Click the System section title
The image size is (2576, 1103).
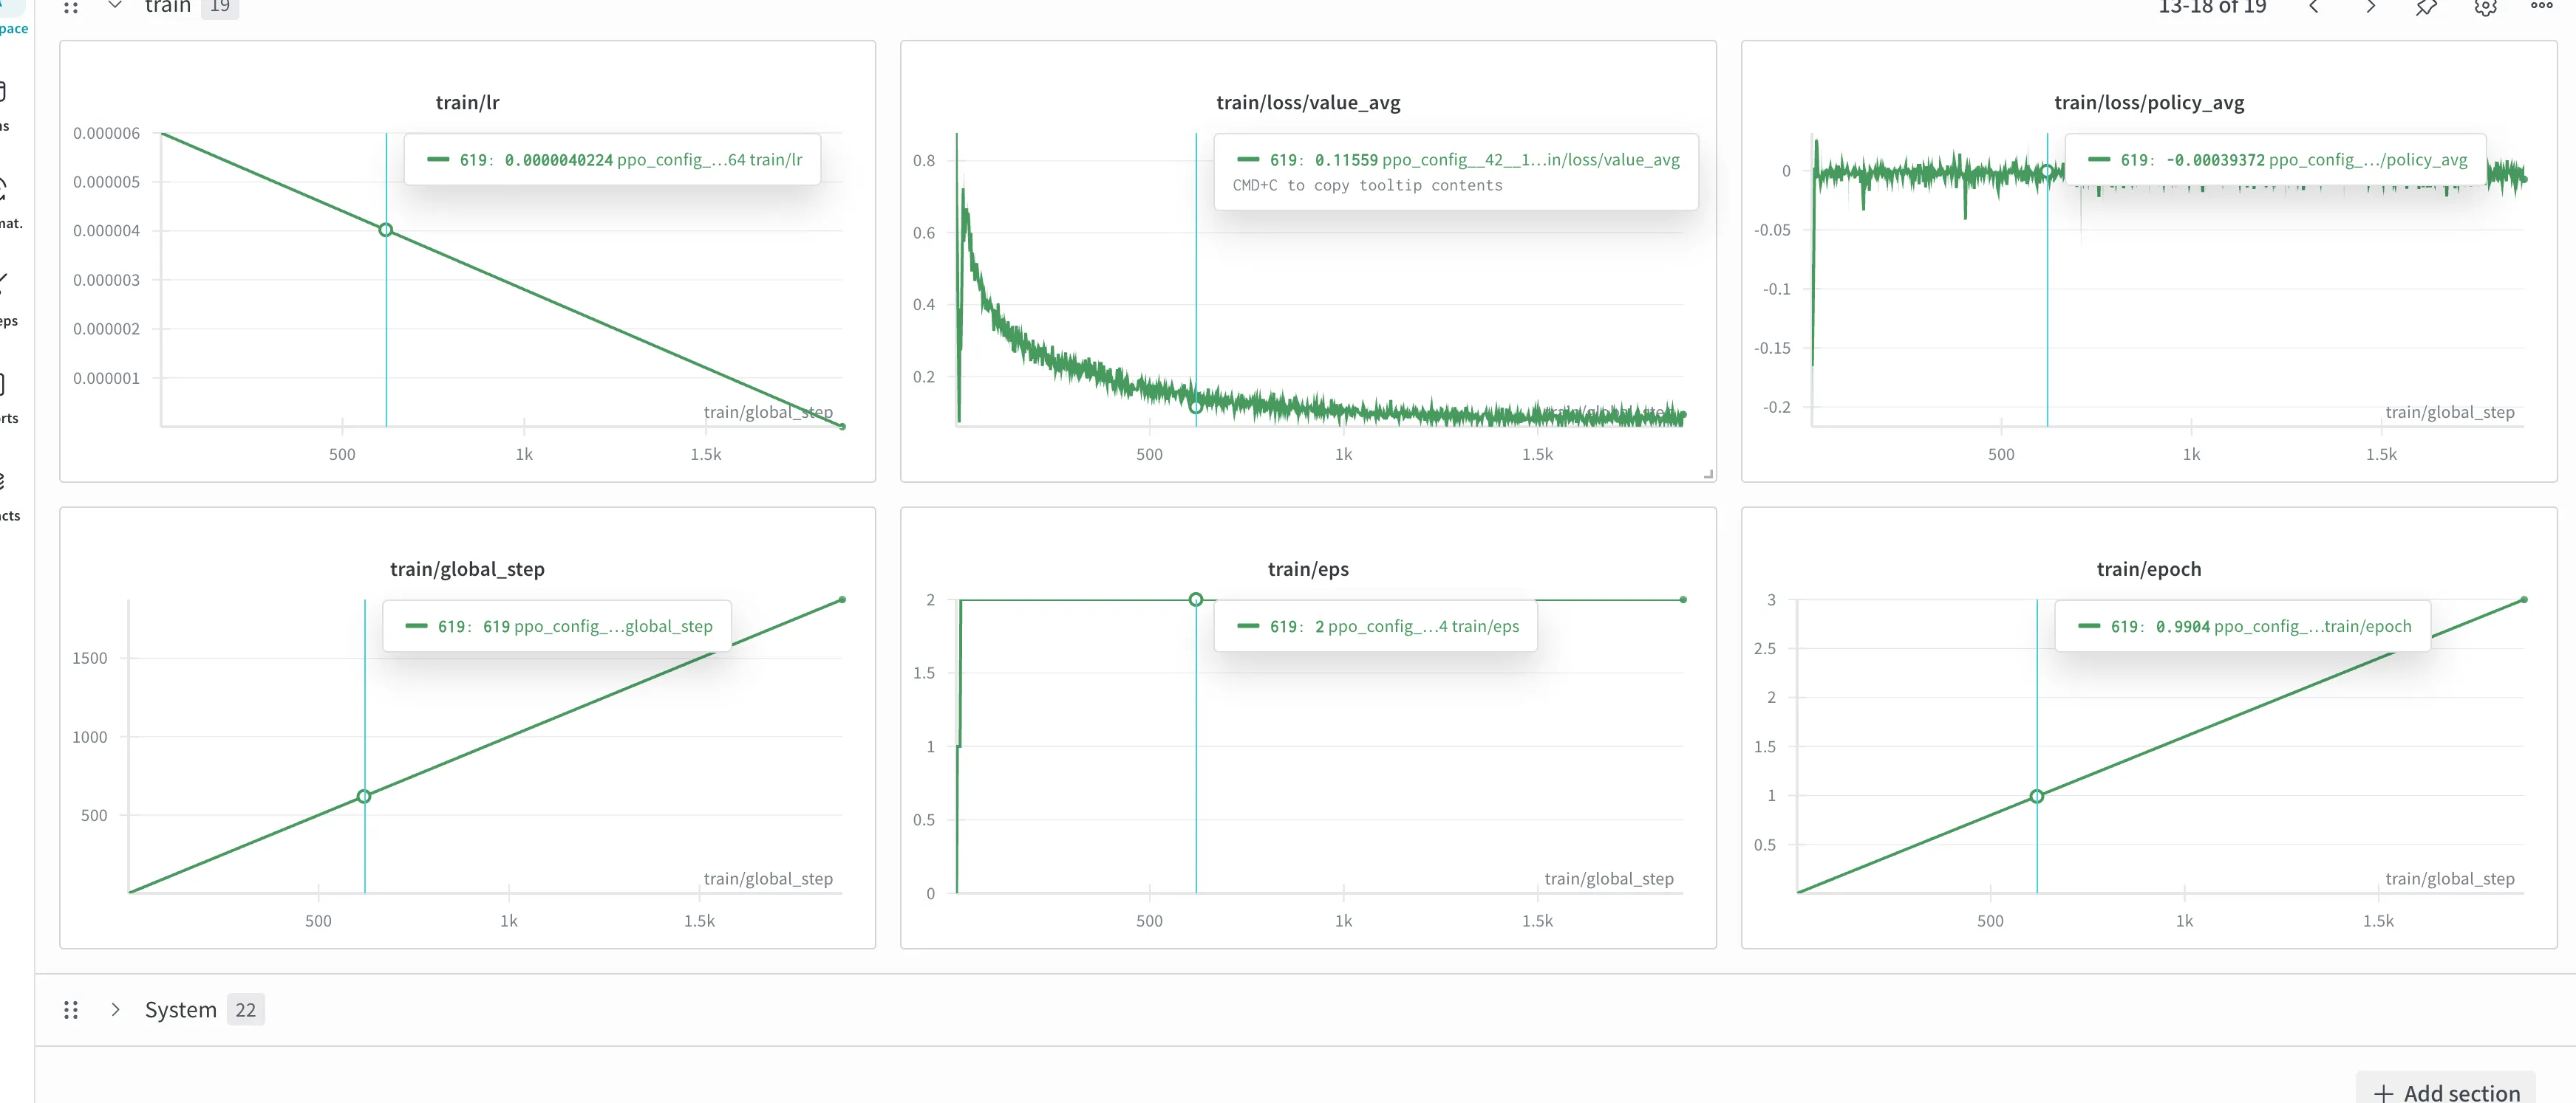[x=180, y=1010]
